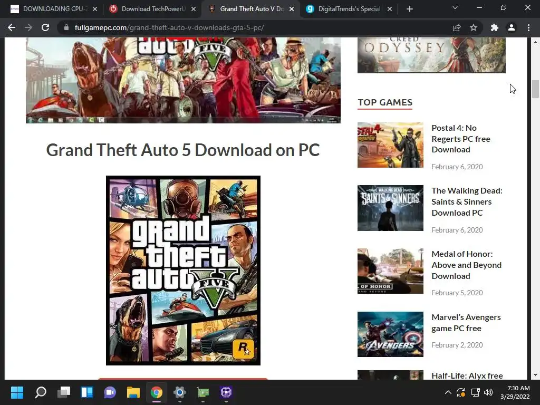
Task: Close the Download TechPowerUp tab
Action: click(194, 9)
